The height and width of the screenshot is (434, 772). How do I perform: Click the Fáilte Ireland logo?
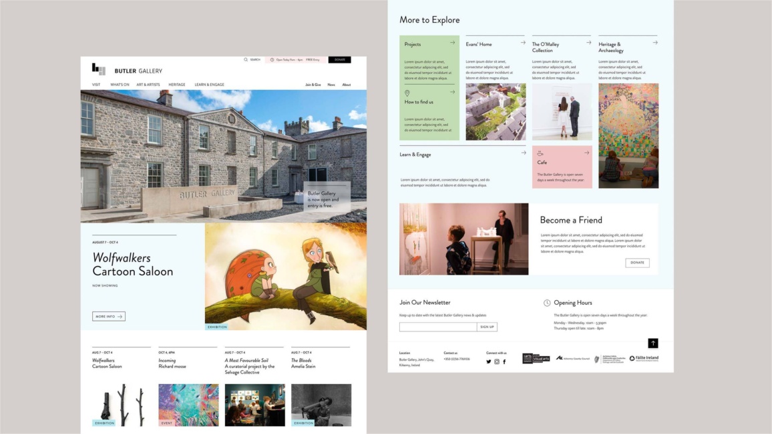pos(644,359)
